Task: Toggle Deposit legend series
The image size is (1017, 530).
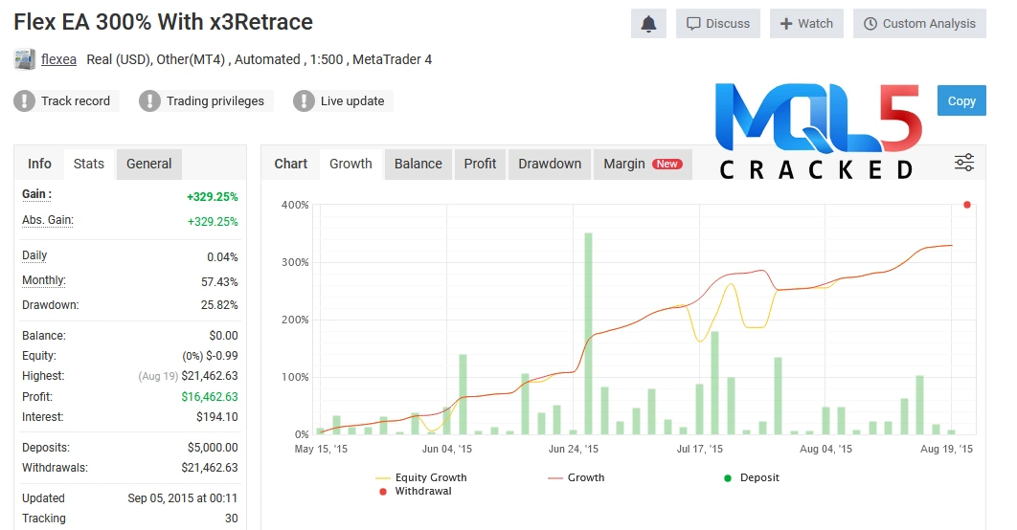Action: coord(751,477)
